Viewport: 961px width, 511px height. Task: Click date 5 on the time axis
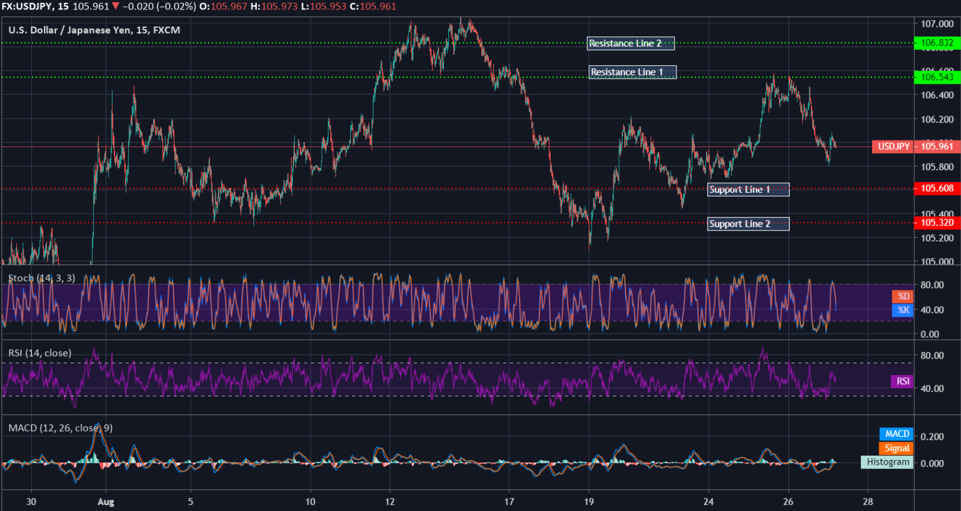pos(190,502)
